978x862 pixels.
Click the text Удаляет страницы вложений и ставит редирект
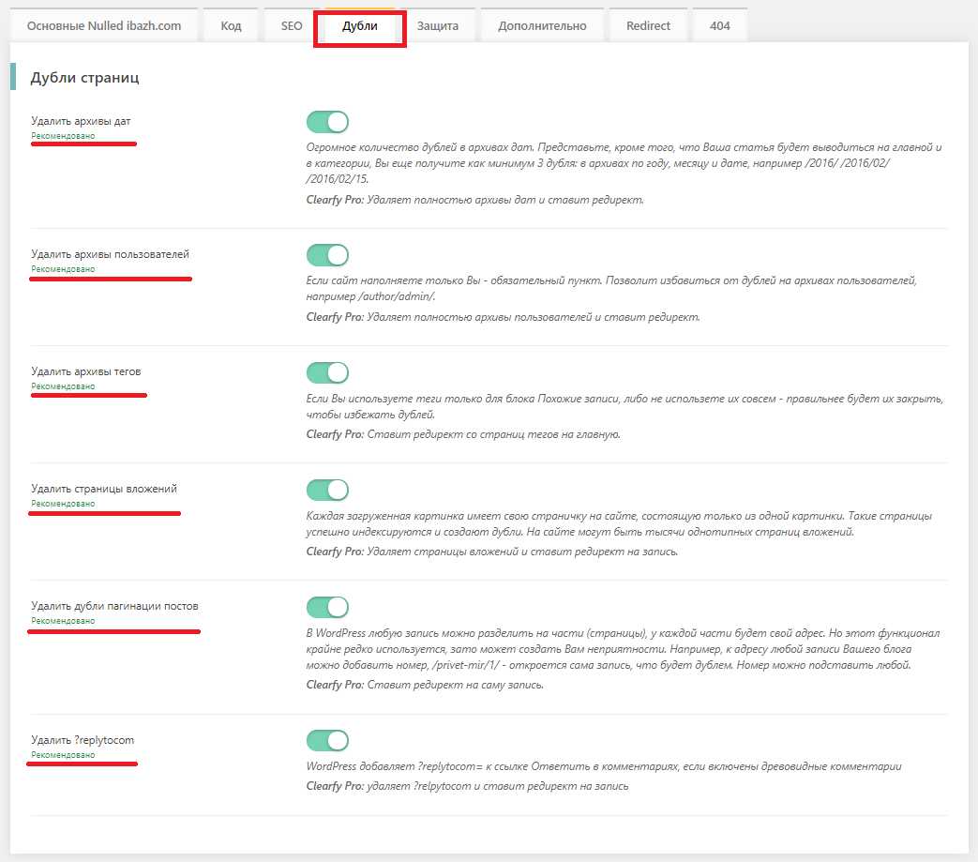point(522,552)
